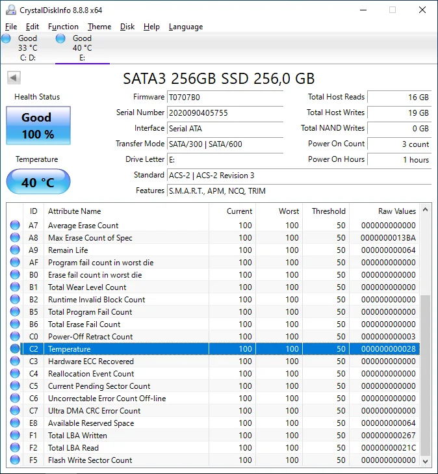Select the Available Reserved Space attribute name

click(91, 423)
